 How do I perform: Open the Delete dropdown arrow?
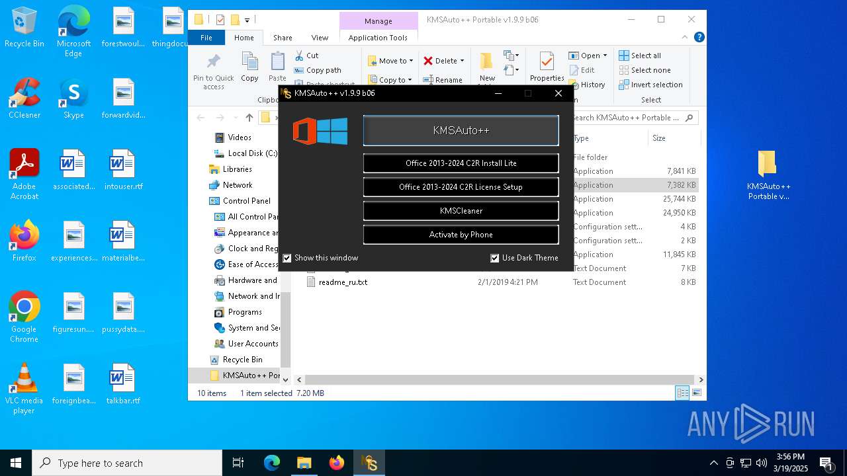pyautogui.click(x=462, y=61)
